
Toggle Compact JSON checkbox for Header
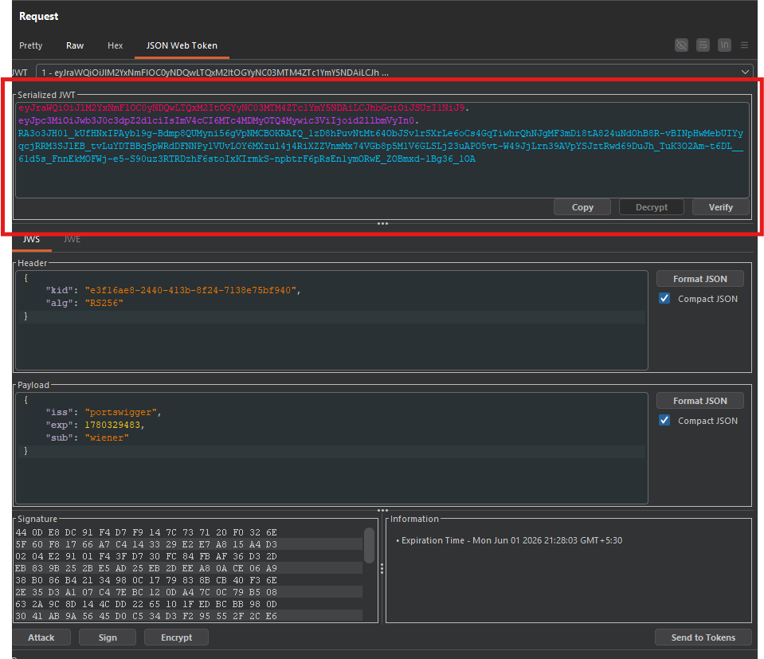coord(664,298)
